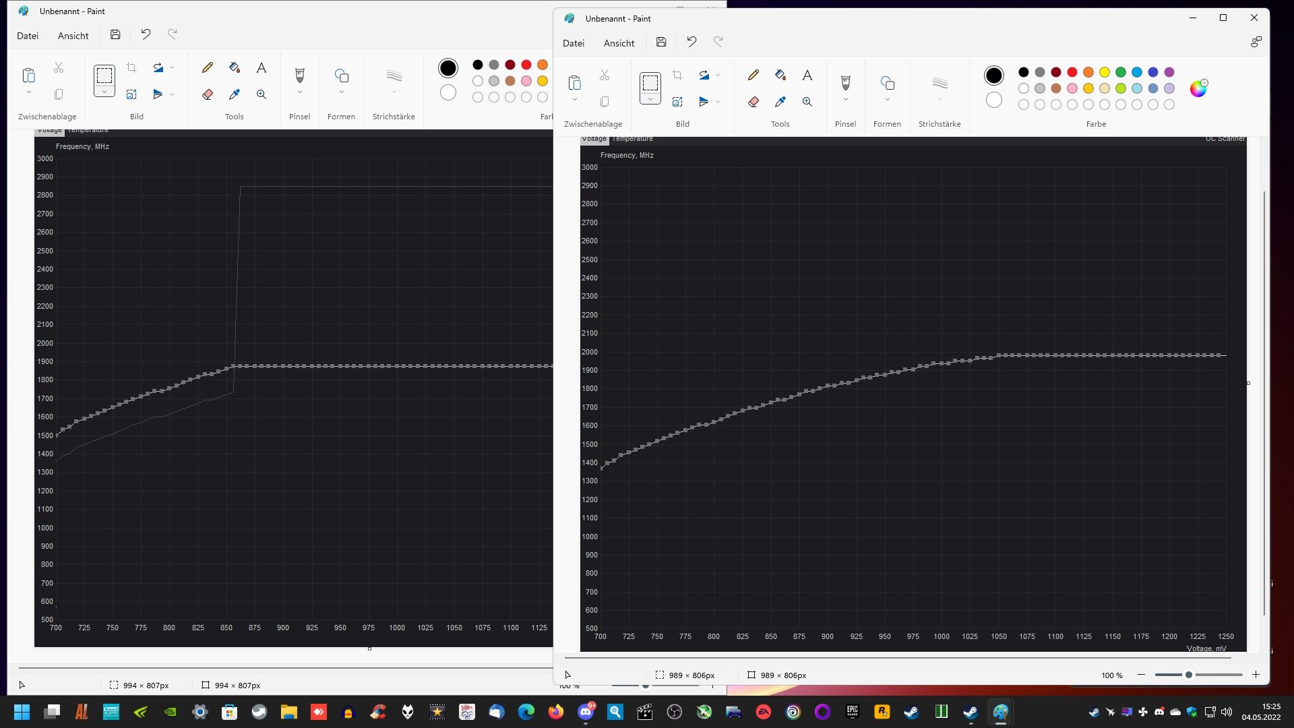Select the Fill bucket tool in right Paint window
Viewport: 1294px width, 728px height.
[x=780, y=75]
